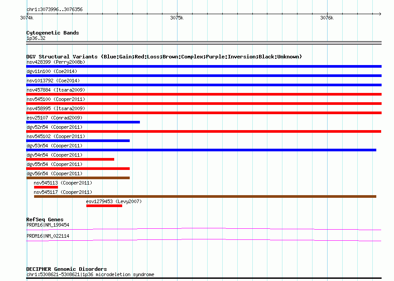Select the red bar under dgv55n54
The width and height of the screenshot is (394, 281).
pos(78,169)
